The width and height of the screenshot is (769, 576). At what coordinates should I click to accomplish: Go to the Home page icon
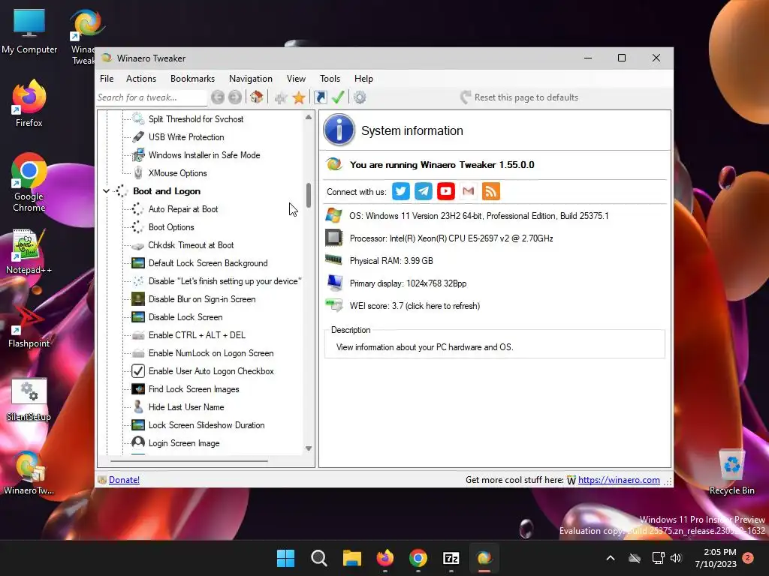click(257, 97)
